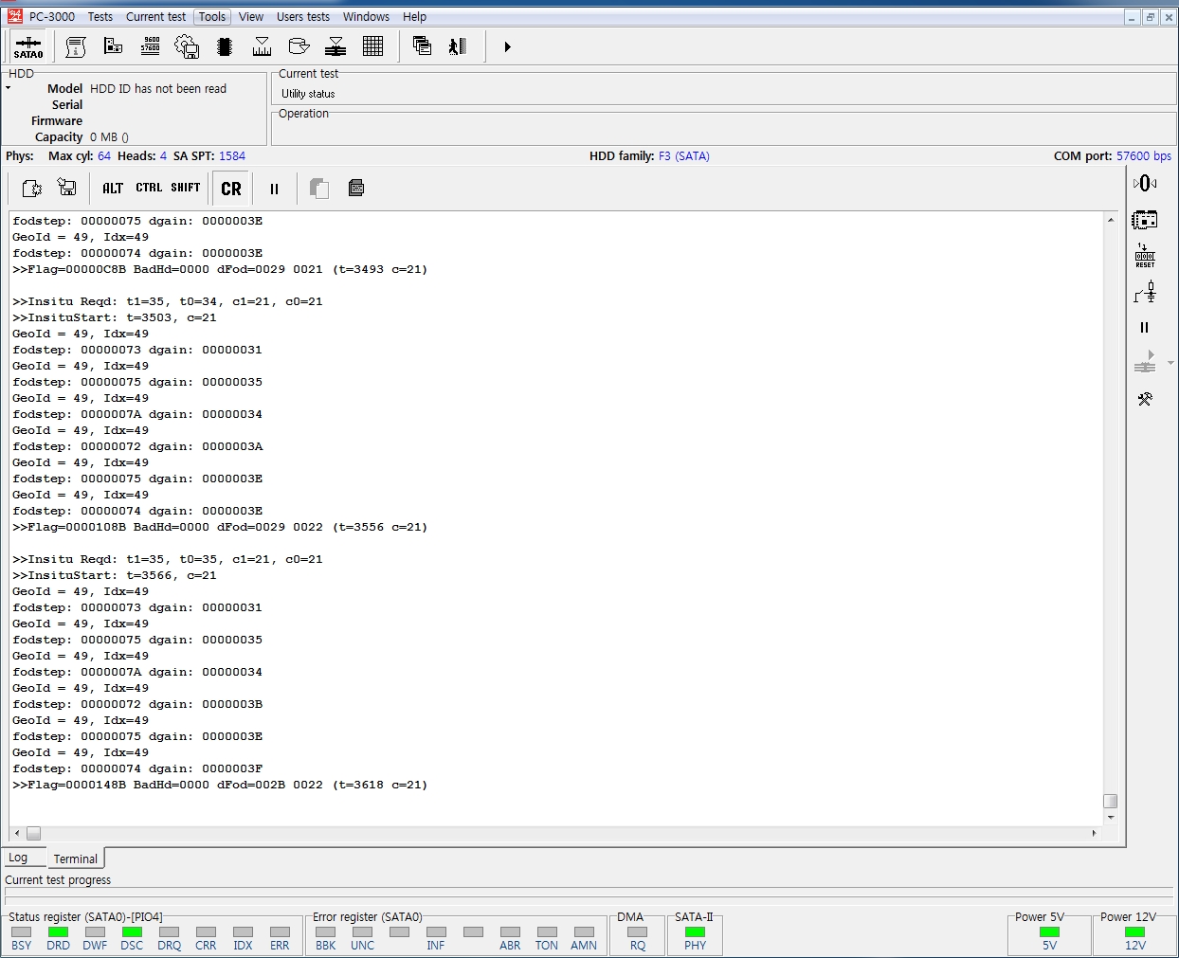This screenshot has height=958, width=1179.
Task: Click the play arrow in top toolbar
Action: pyautogui.click(x=507, y=46)
